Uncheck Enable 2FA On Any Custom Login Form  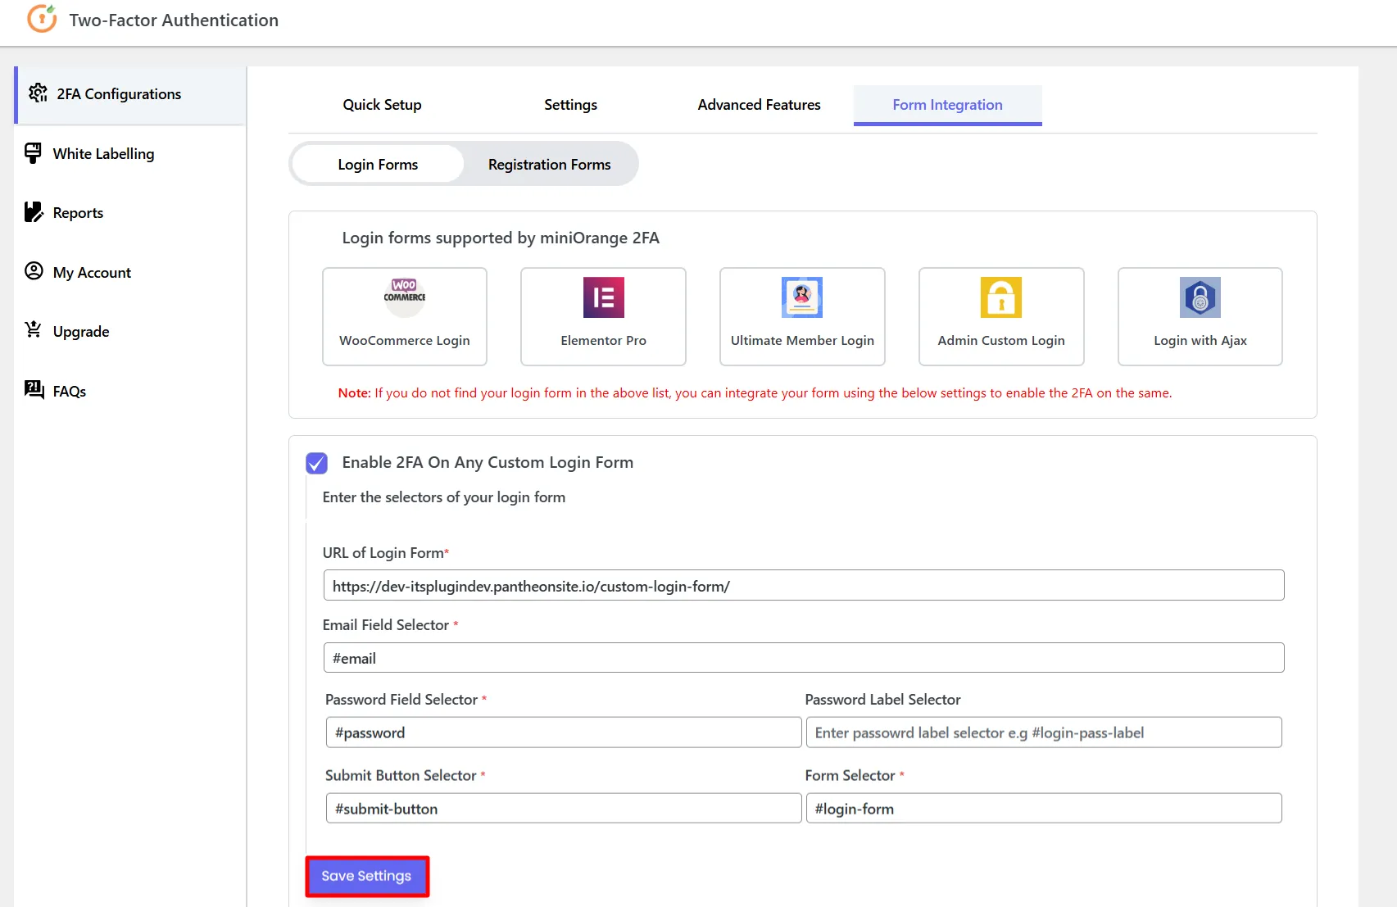316,463
